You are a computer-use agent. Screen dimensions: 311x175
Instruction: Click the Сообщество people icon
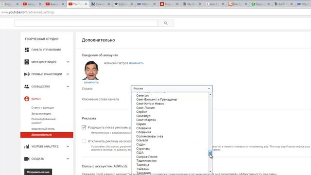(x=27, y=87)
